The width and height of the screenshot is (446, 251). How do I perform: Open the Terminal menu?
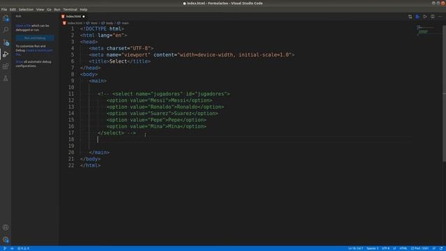(x=70, y=9)
